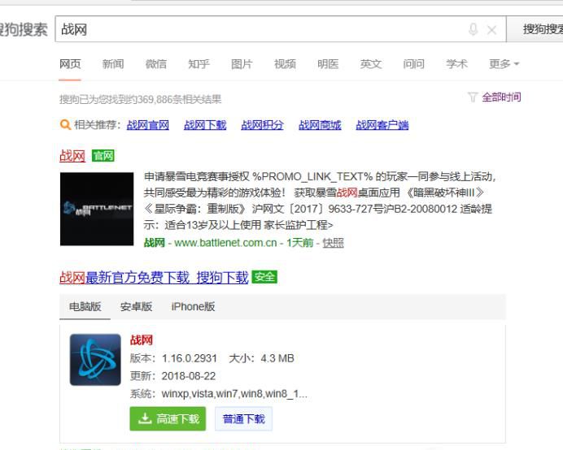Click the 搜狗搜索 logo
563x450 pixels.
point(24,29)
